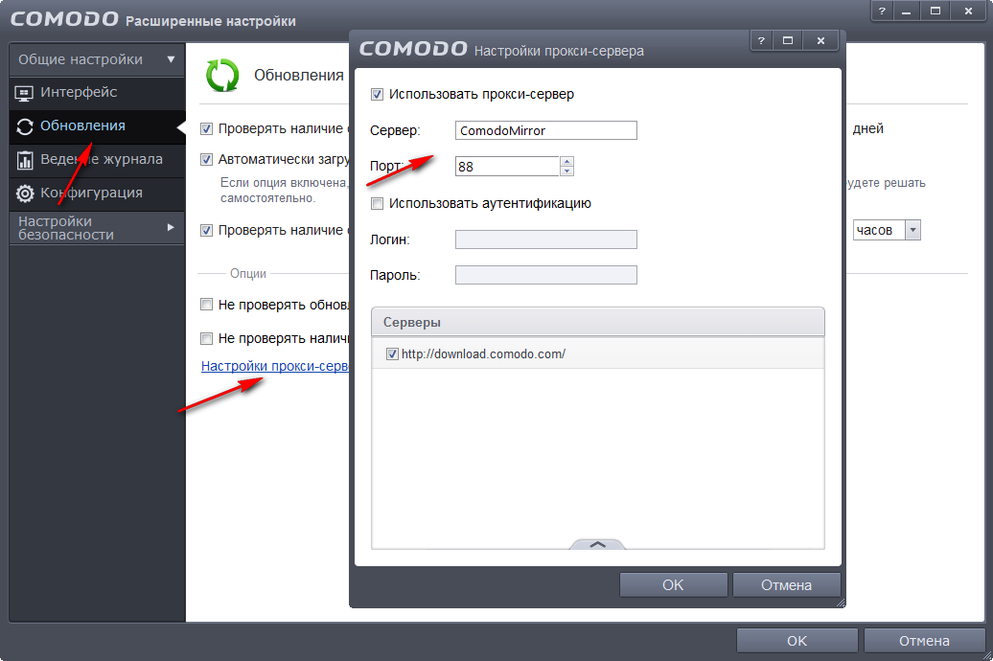Click the Конфигурация gear icon
Screen dimensions: 993x661
click(25, 194)
